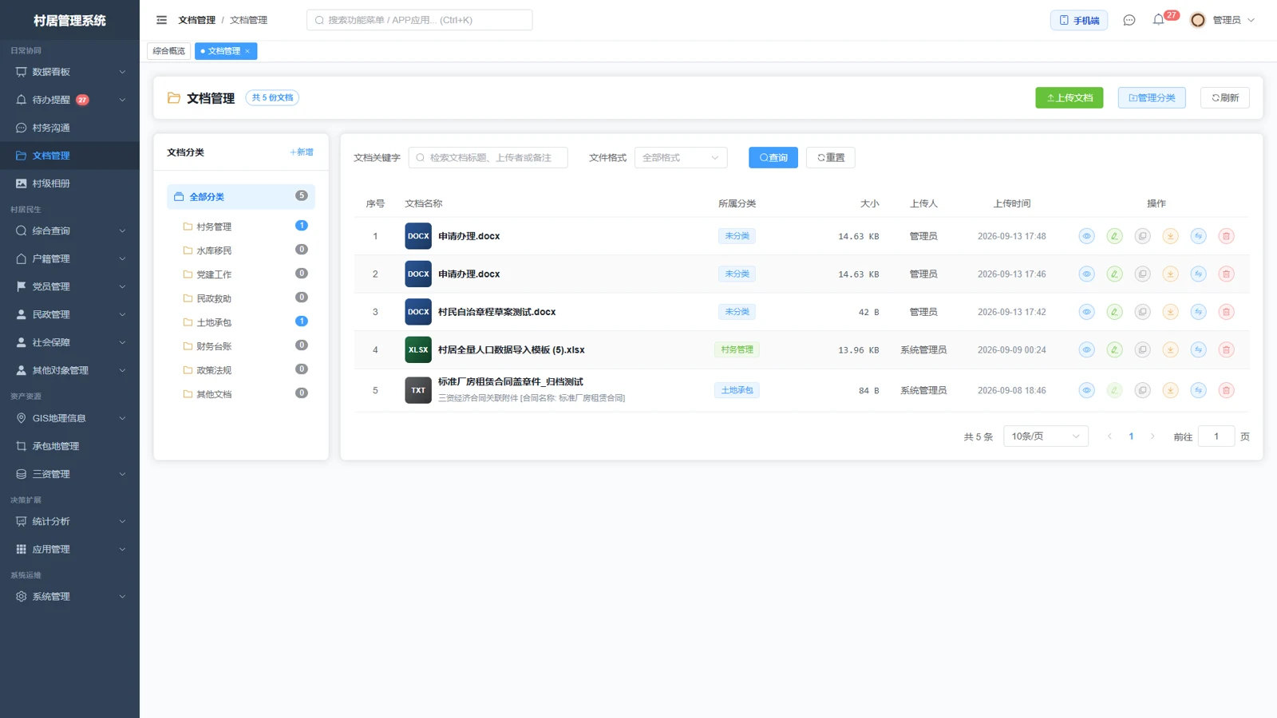Add a new category with +新增
This screenshot has height=718, width=1277.
tap(302, 152)
